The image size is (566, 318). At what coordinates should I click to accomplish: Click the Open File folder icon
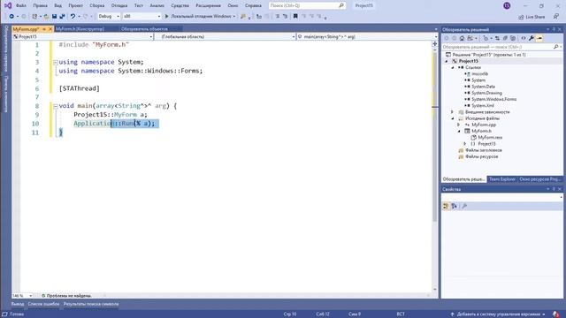click(46, 16)
